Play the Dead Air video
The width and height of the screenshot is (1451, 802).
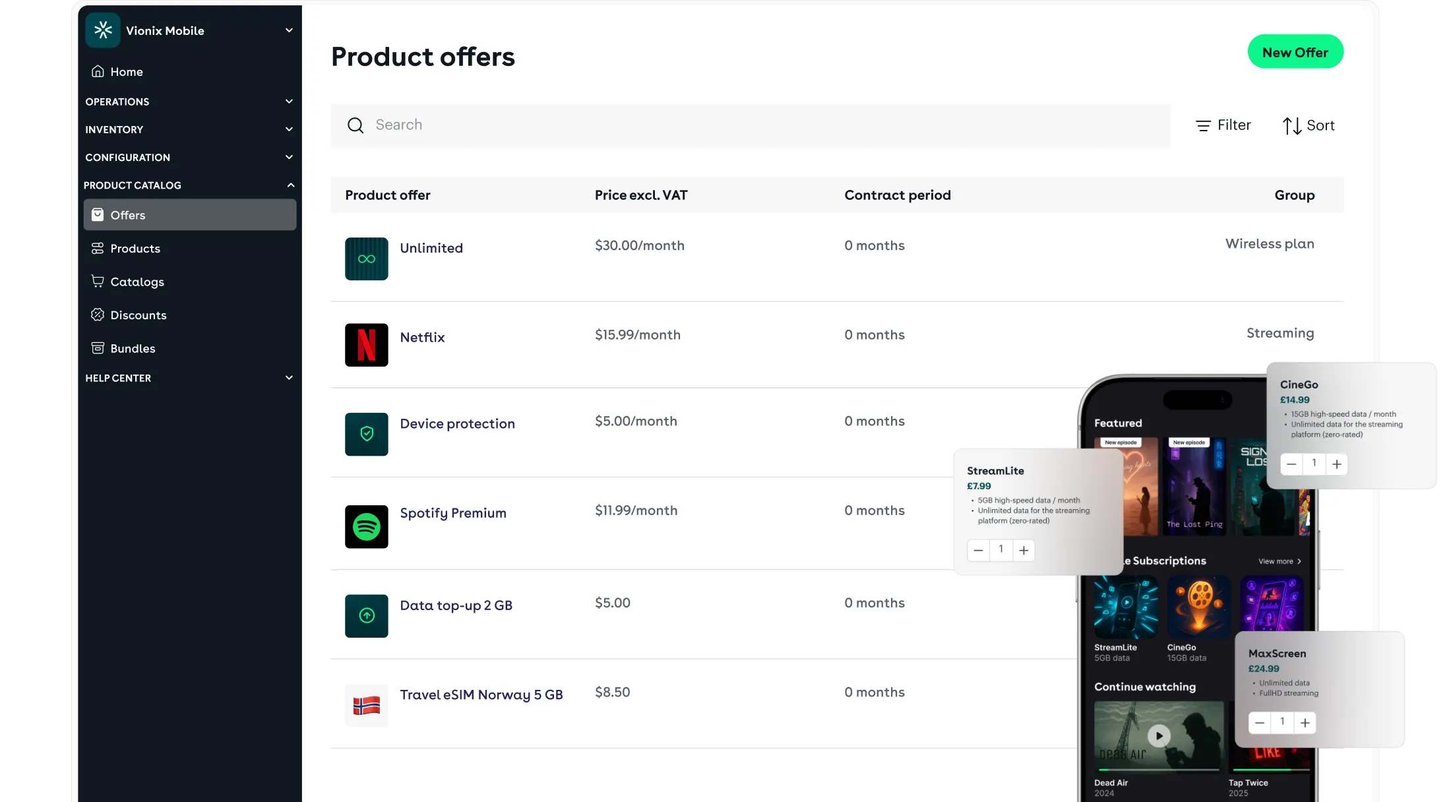1159,735
